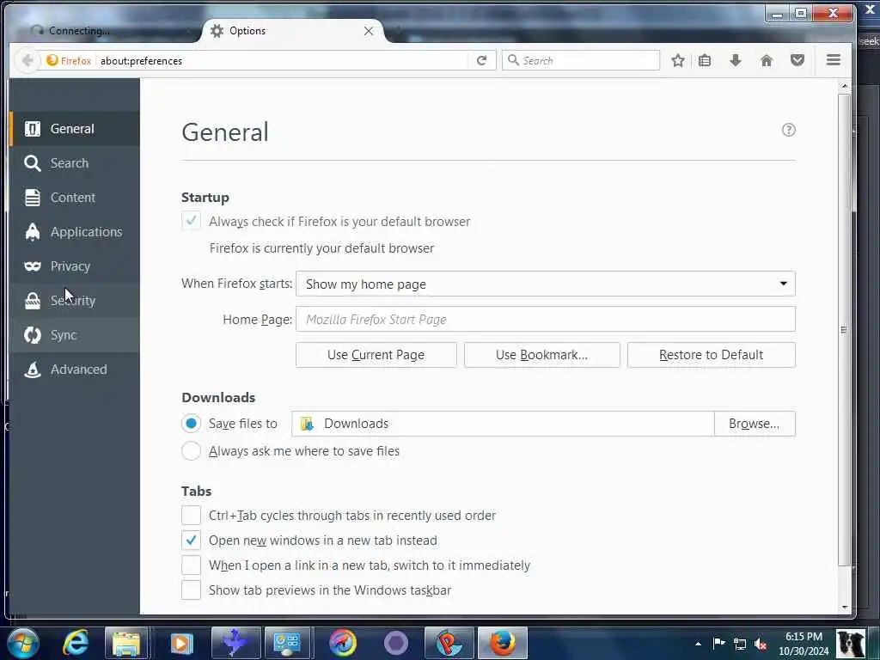
Task: Click the Applications rocket sidebar icon
Action: pos(33,232)
